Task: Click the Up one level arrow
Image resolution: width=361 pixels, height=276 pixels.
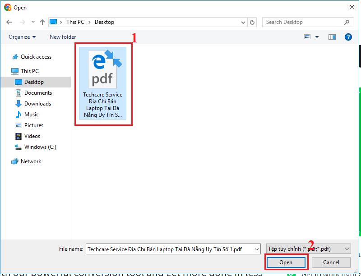Action: 42,22
